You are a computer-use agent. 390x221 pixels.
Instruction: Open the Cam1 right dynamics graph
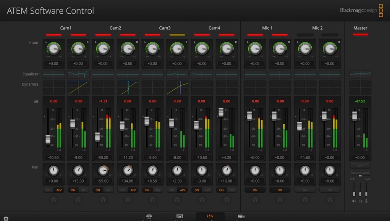pos(78,88)
